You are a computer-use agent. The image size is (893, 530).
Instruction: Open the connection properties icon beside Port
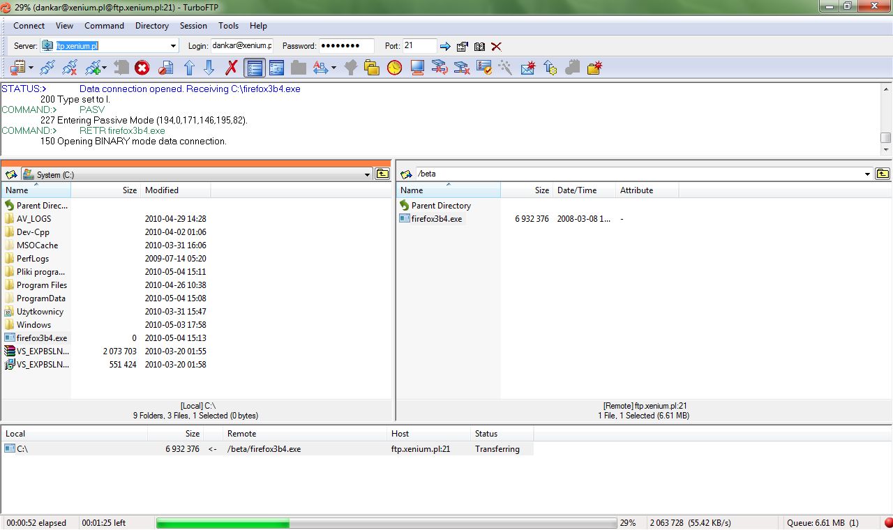[x=462, y=47]
